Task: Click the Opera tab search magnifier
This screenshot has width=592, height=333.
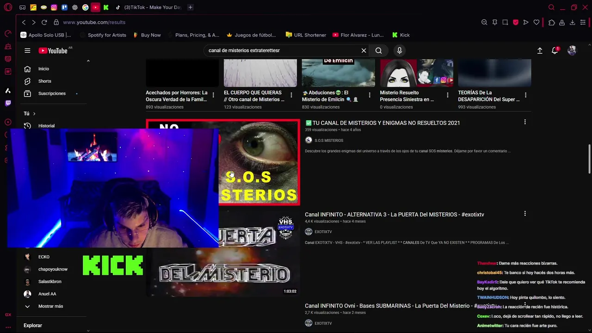Action: click(x=551, y=7)
